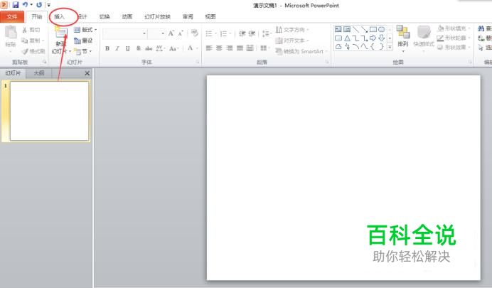The width and height of the screenshot is (492, 288).
Task: Select the Right Arrow block shape
Action: [x=373, y=38]
